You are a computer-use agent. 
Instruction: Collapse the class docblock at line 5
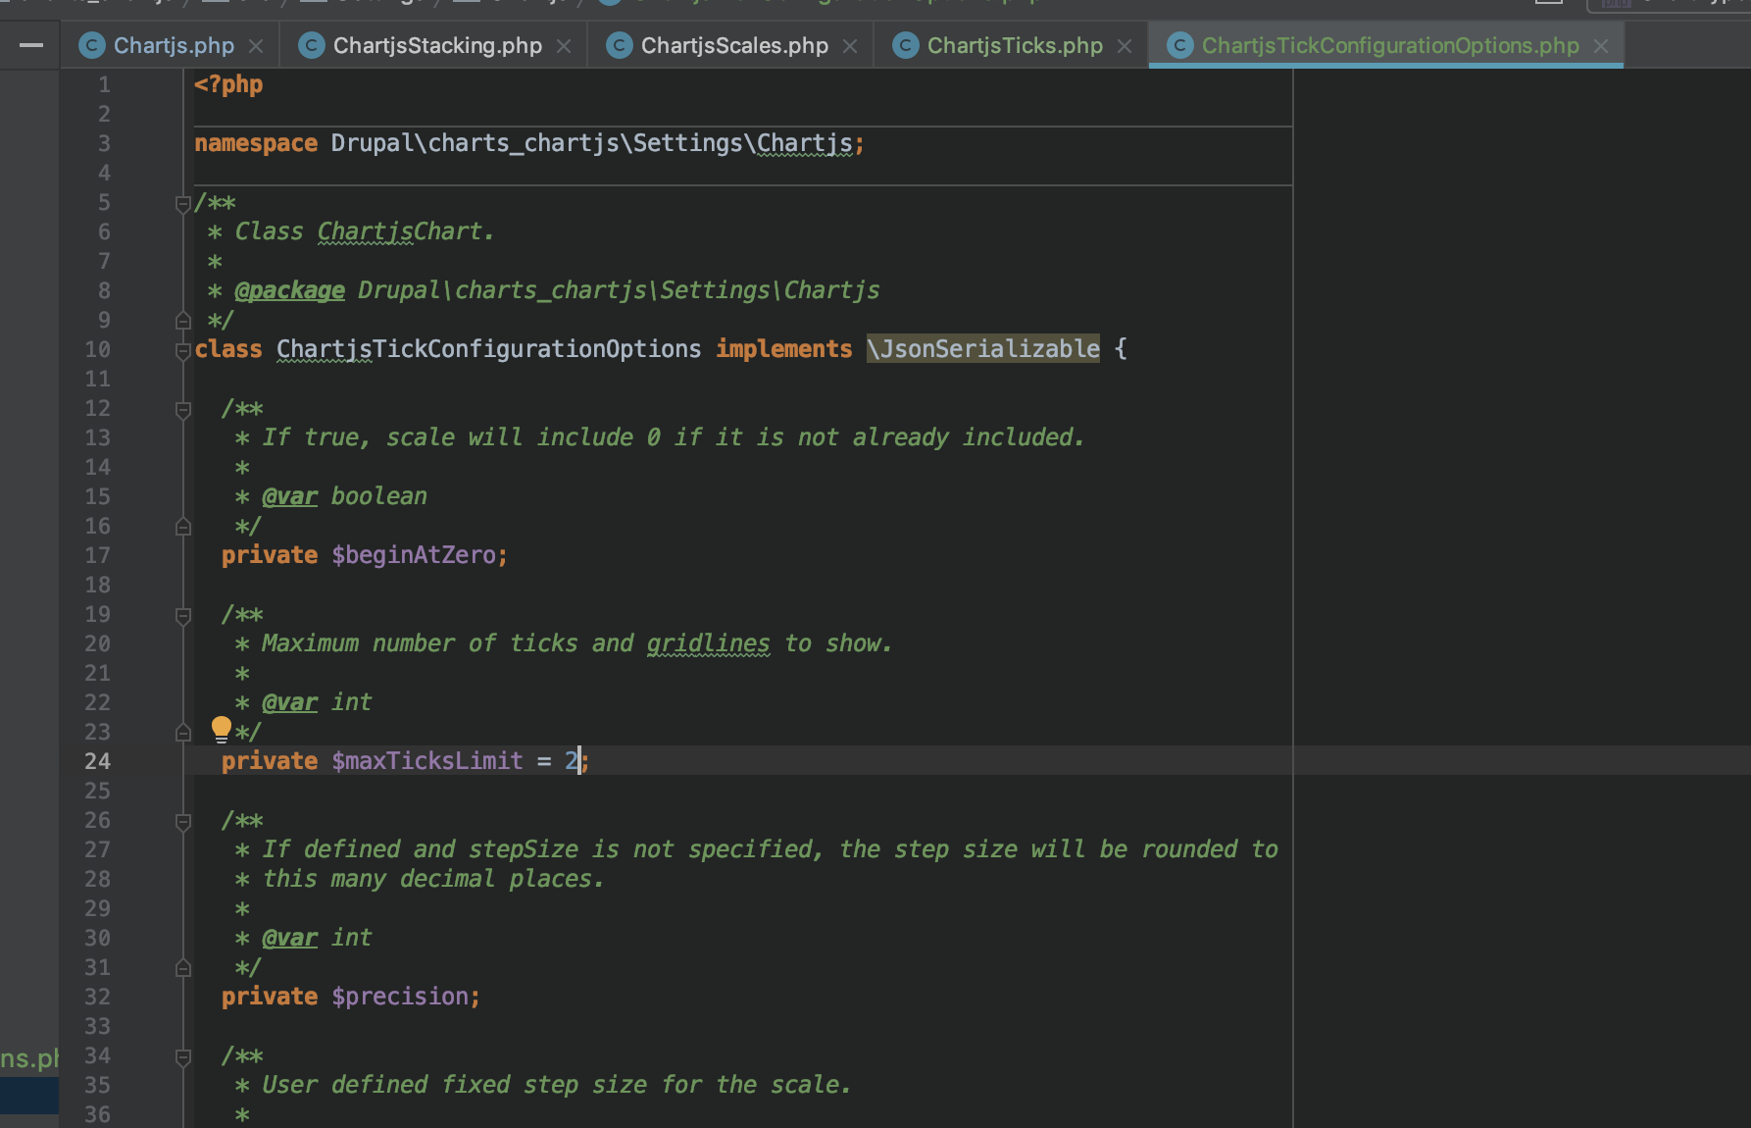point(182,204)
